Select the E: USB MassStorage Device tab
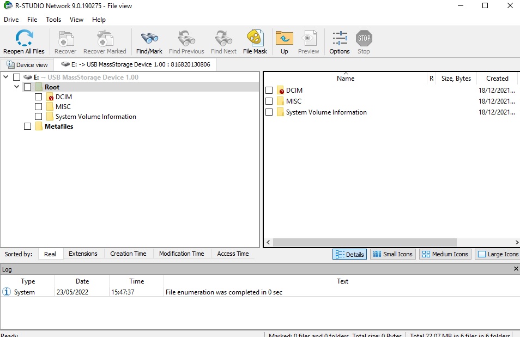 pyautogui.click(x=136, y=64)
